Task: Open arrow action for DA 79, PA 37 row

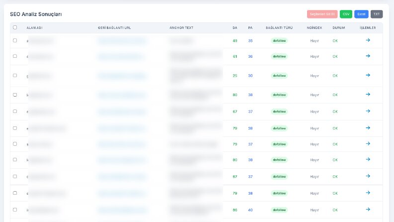Action: [368, 144]
